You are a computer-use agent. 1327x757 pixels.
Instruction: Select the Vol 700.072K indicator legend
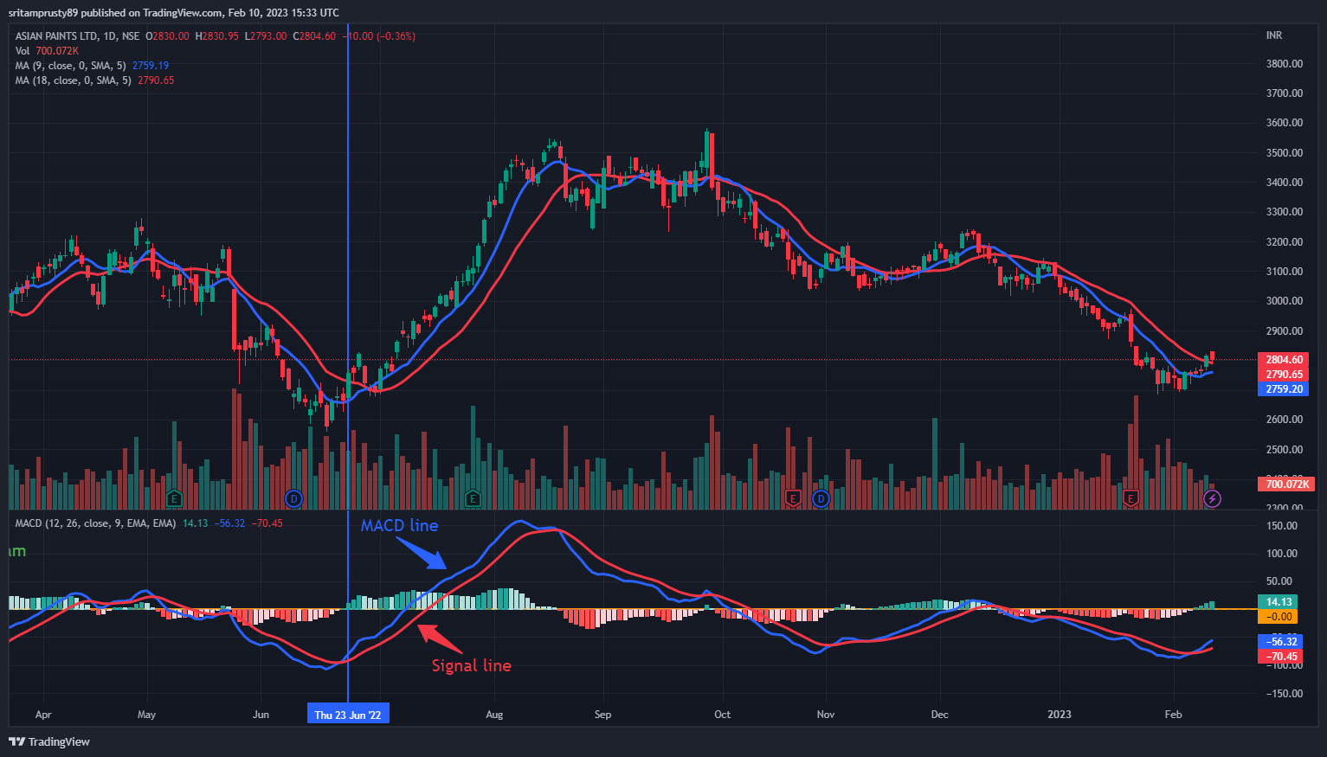[x=47, y=51]
